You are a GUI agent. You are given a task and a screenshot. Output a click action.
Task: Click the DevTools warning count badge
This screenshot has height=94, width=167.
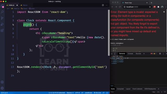[155, 54]
